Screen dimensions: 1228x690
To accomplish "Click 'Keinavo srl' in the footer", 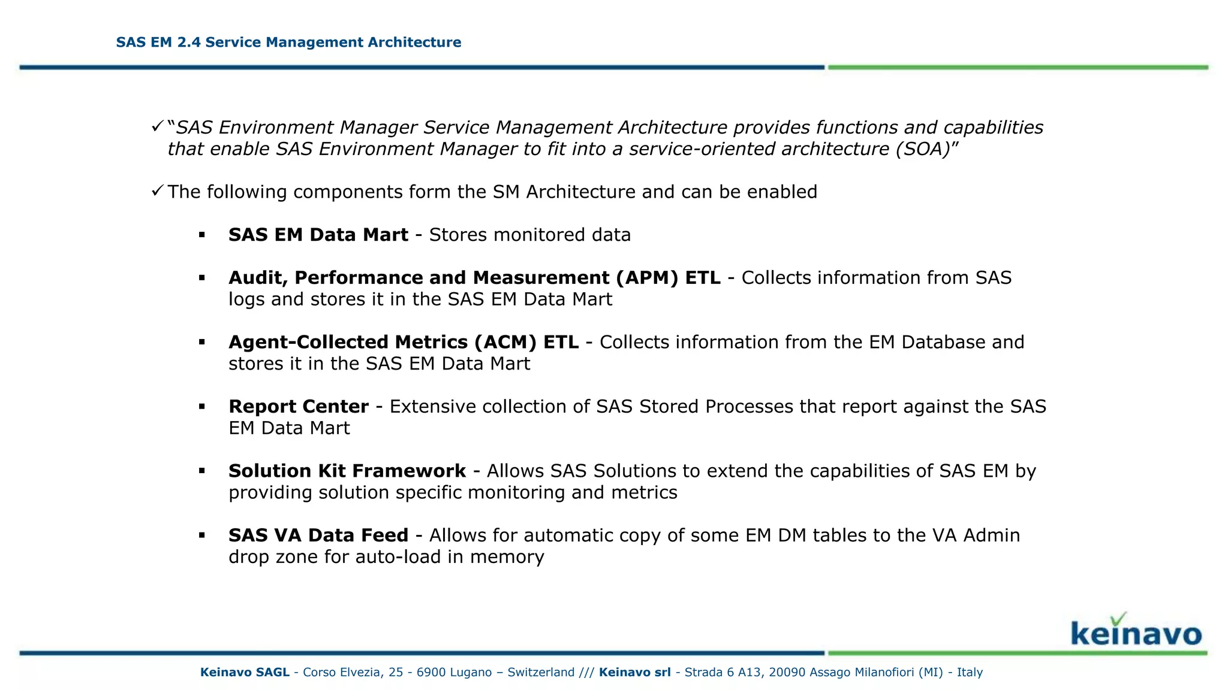I will click(x=635, y=672).
